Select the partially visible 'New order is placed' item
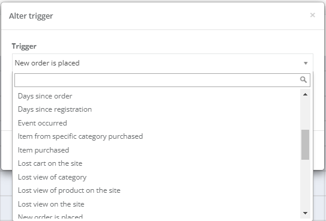Image resolution: width=326 pixels, height=221 pixels. coord(157,216)
